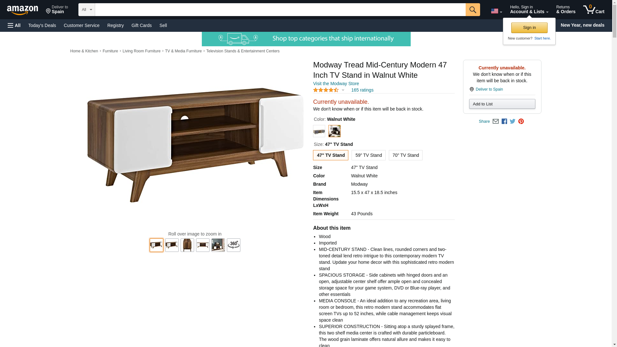Open the All hamburger menu
The height and width of the screenshot is (347, 617).
pyautogui.click(x=14, y=25)
